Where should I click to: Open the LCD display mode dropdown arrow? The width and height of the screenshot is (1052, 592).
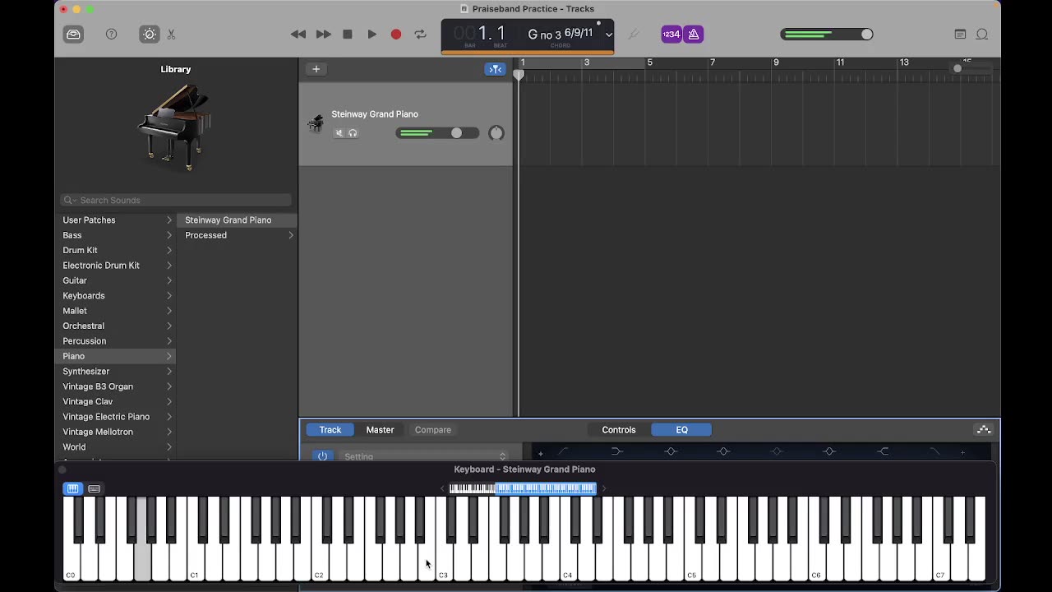pyautogui.click(x=608, y=35)
